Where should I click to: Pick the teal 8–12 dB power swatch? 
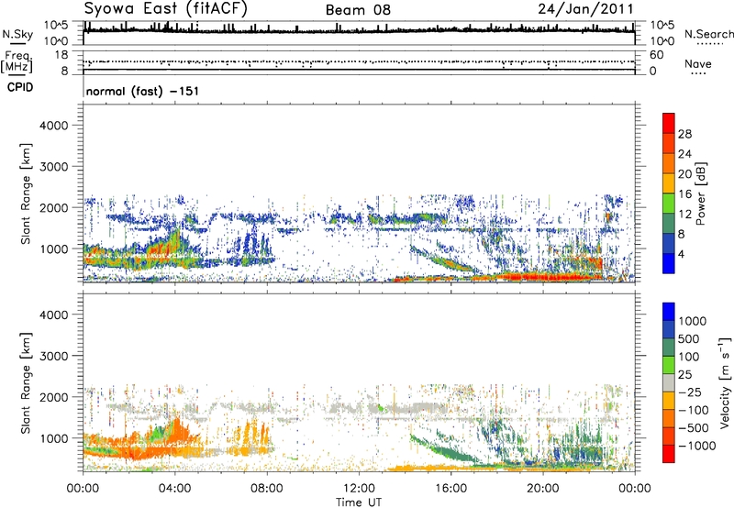click(669, 224)
